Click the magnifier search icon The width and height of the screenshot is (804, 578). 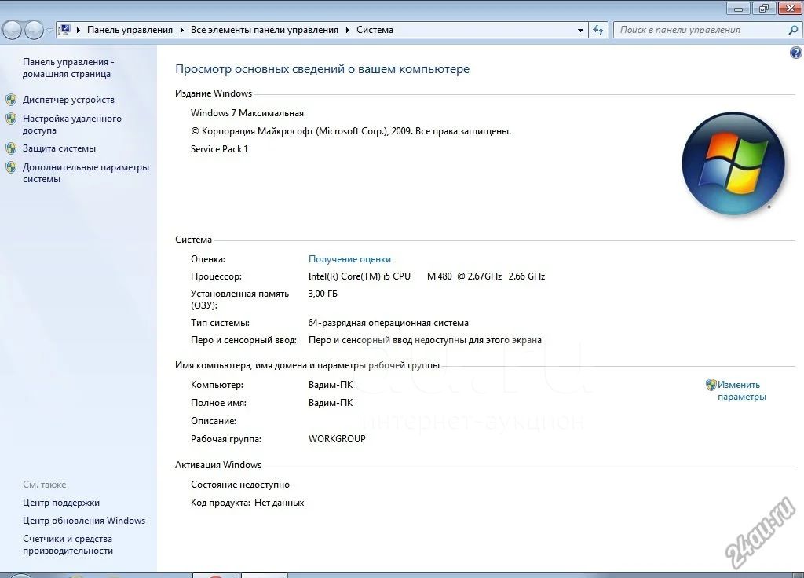point(793,30)
